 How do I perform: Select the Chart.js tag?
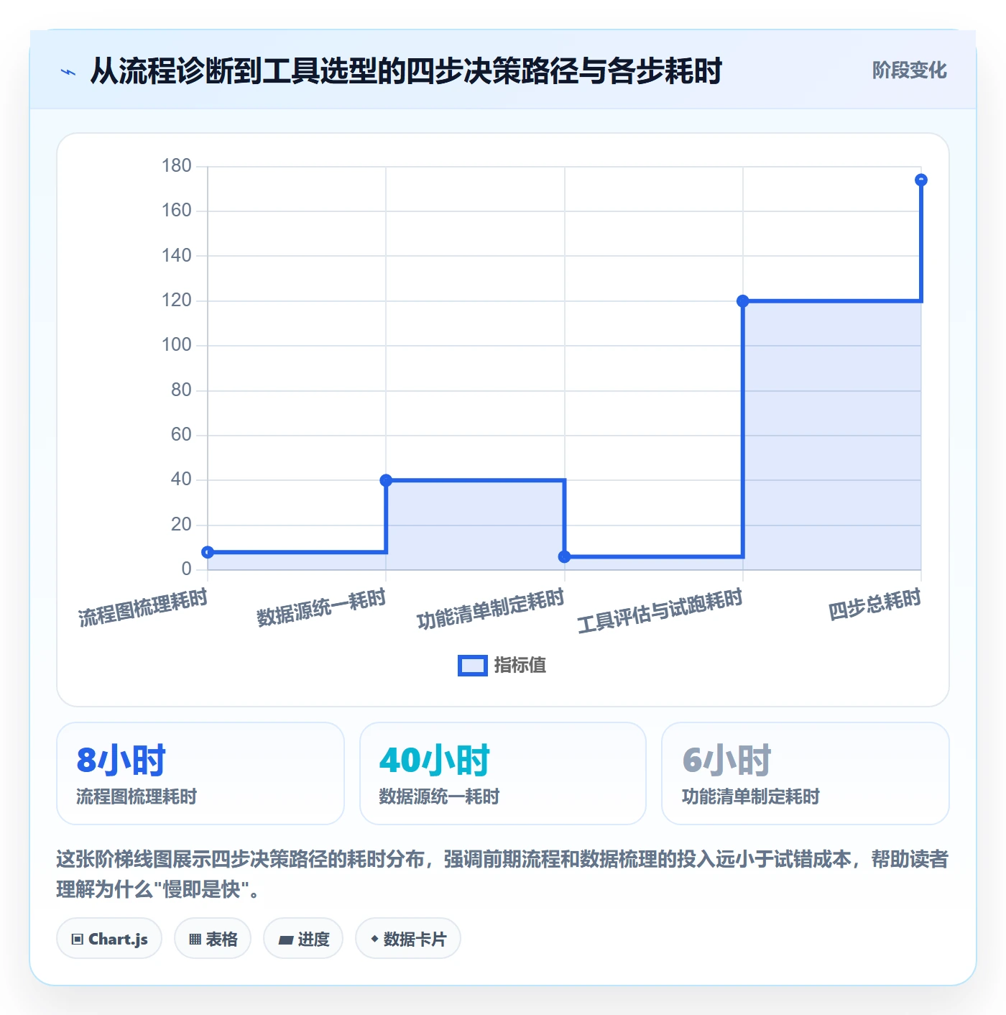[x=109, y=939]
